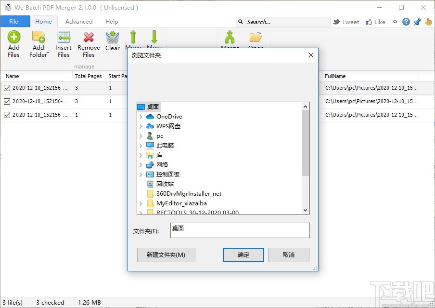Uncheck the last PDF entry in the list
The image size is (435, 308).
click(6, 115)
